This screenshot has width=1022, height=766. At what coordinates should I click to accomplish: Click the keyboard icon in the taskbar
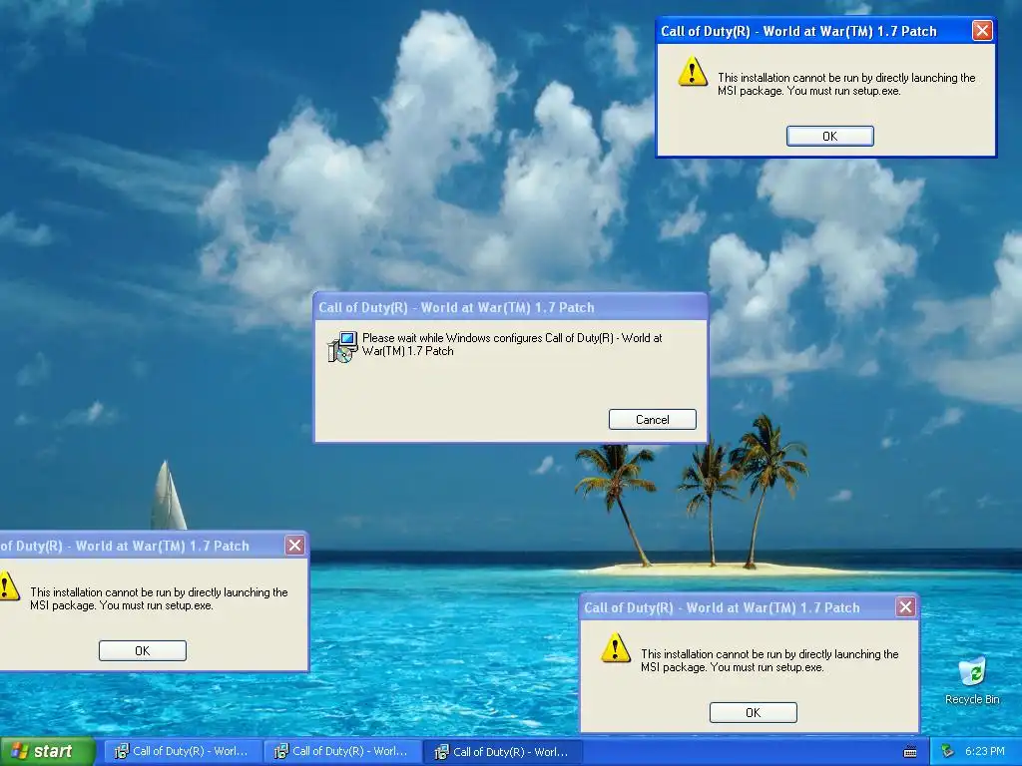click(x=910, y=752)
